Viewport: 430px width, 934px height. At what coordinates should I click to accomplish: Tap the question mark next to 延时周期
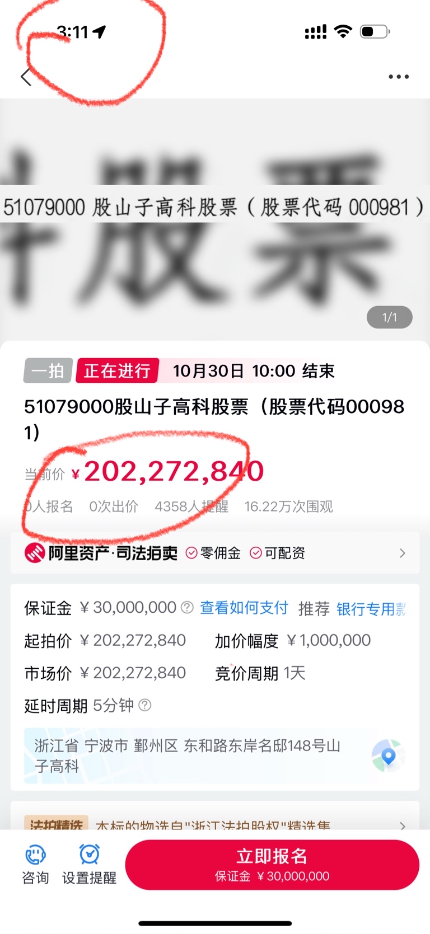[144, 705]
